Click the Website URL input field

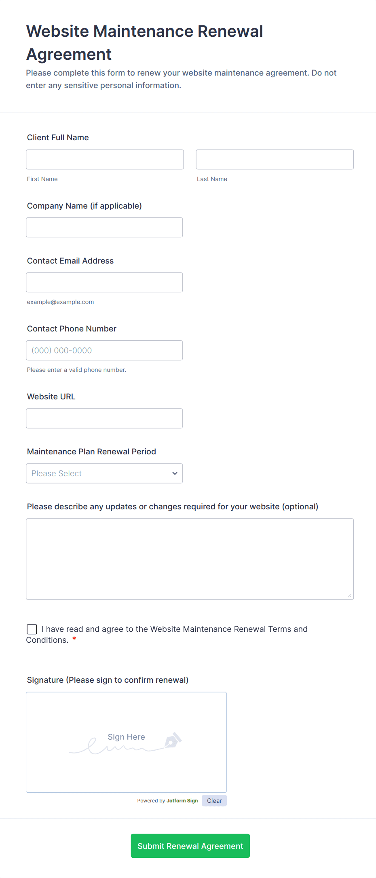[x=104, y=418]
